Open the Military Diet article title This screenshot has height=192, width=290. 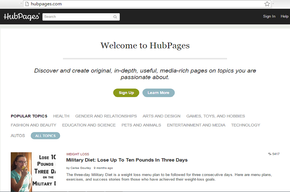tap(127, 160)
